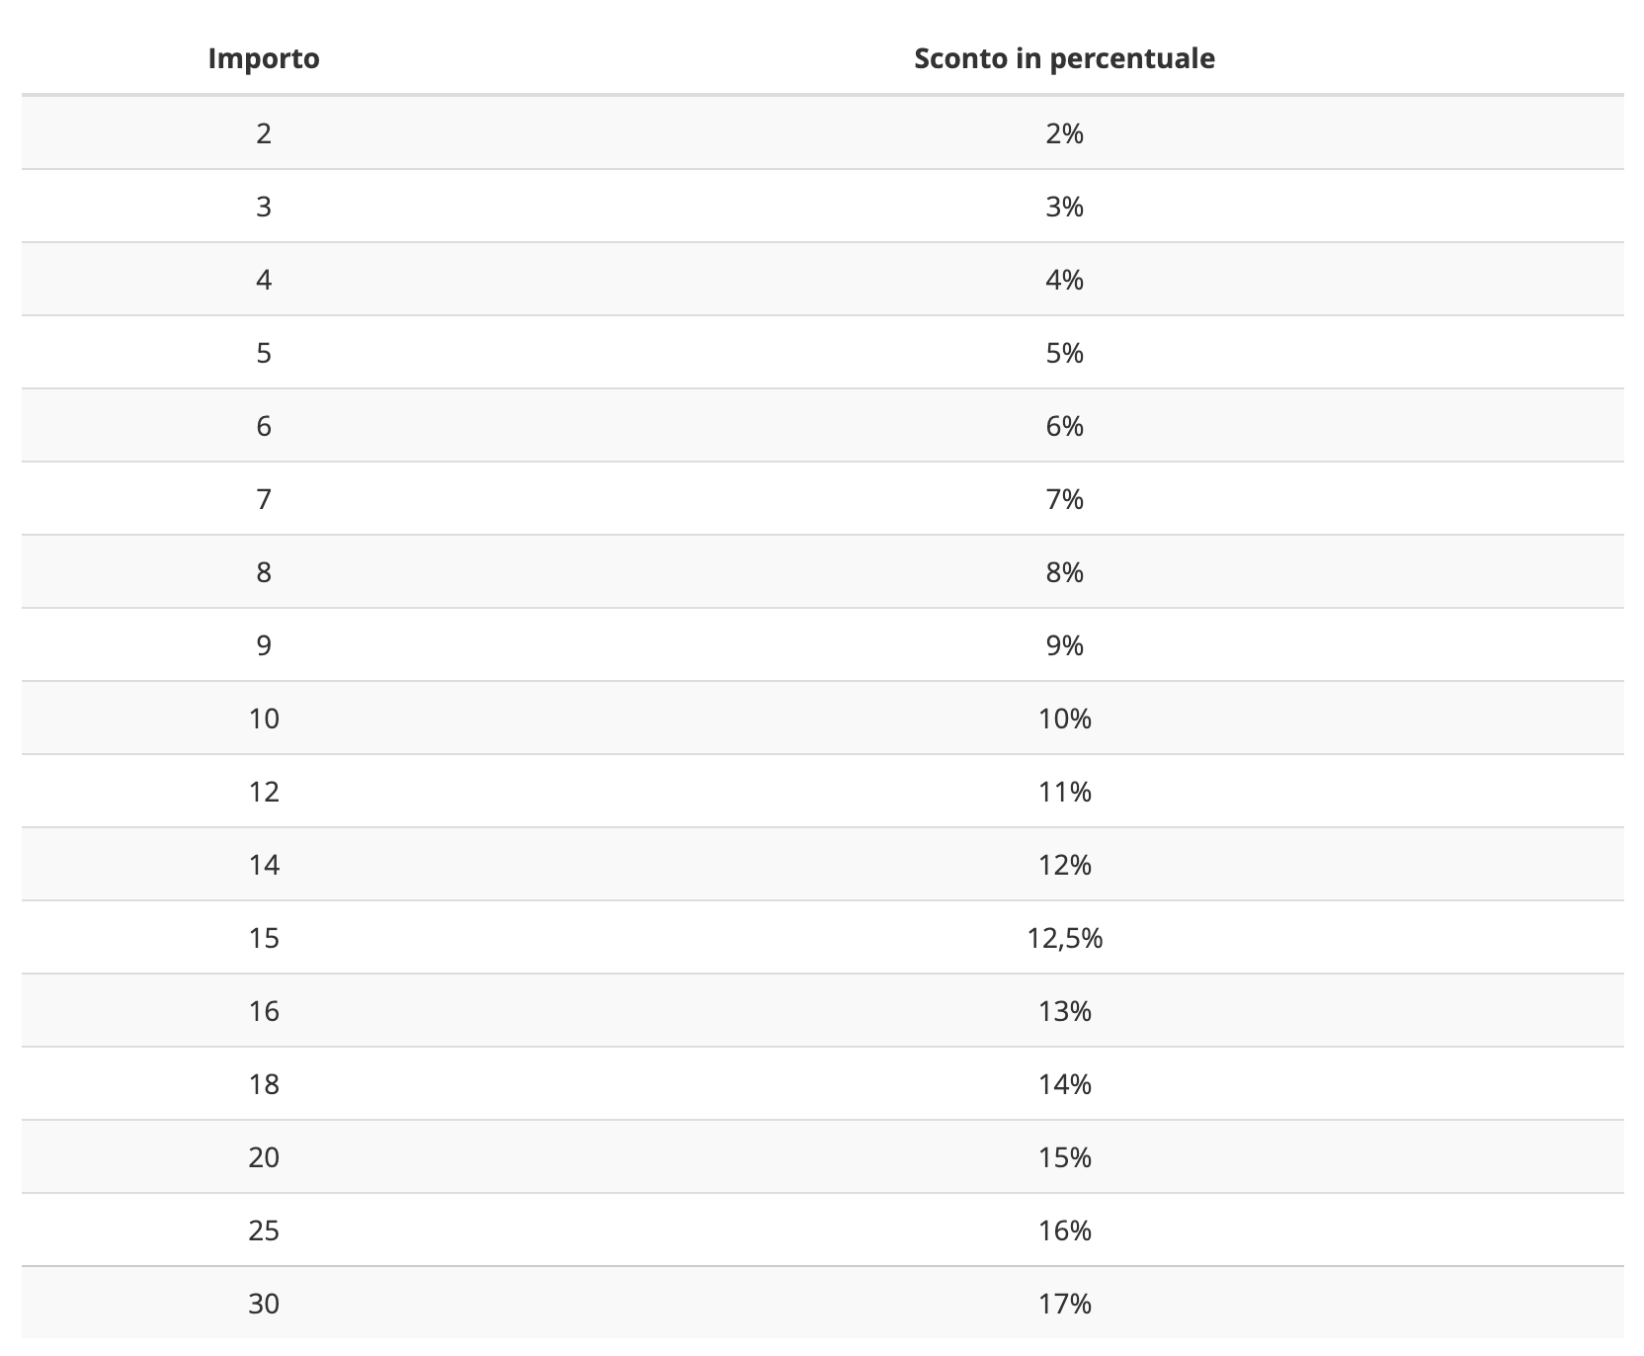1644x1356 pixels.
Task: Select the 13% discount cell
Action: pyautogui.click(x=1064, y=1011)
